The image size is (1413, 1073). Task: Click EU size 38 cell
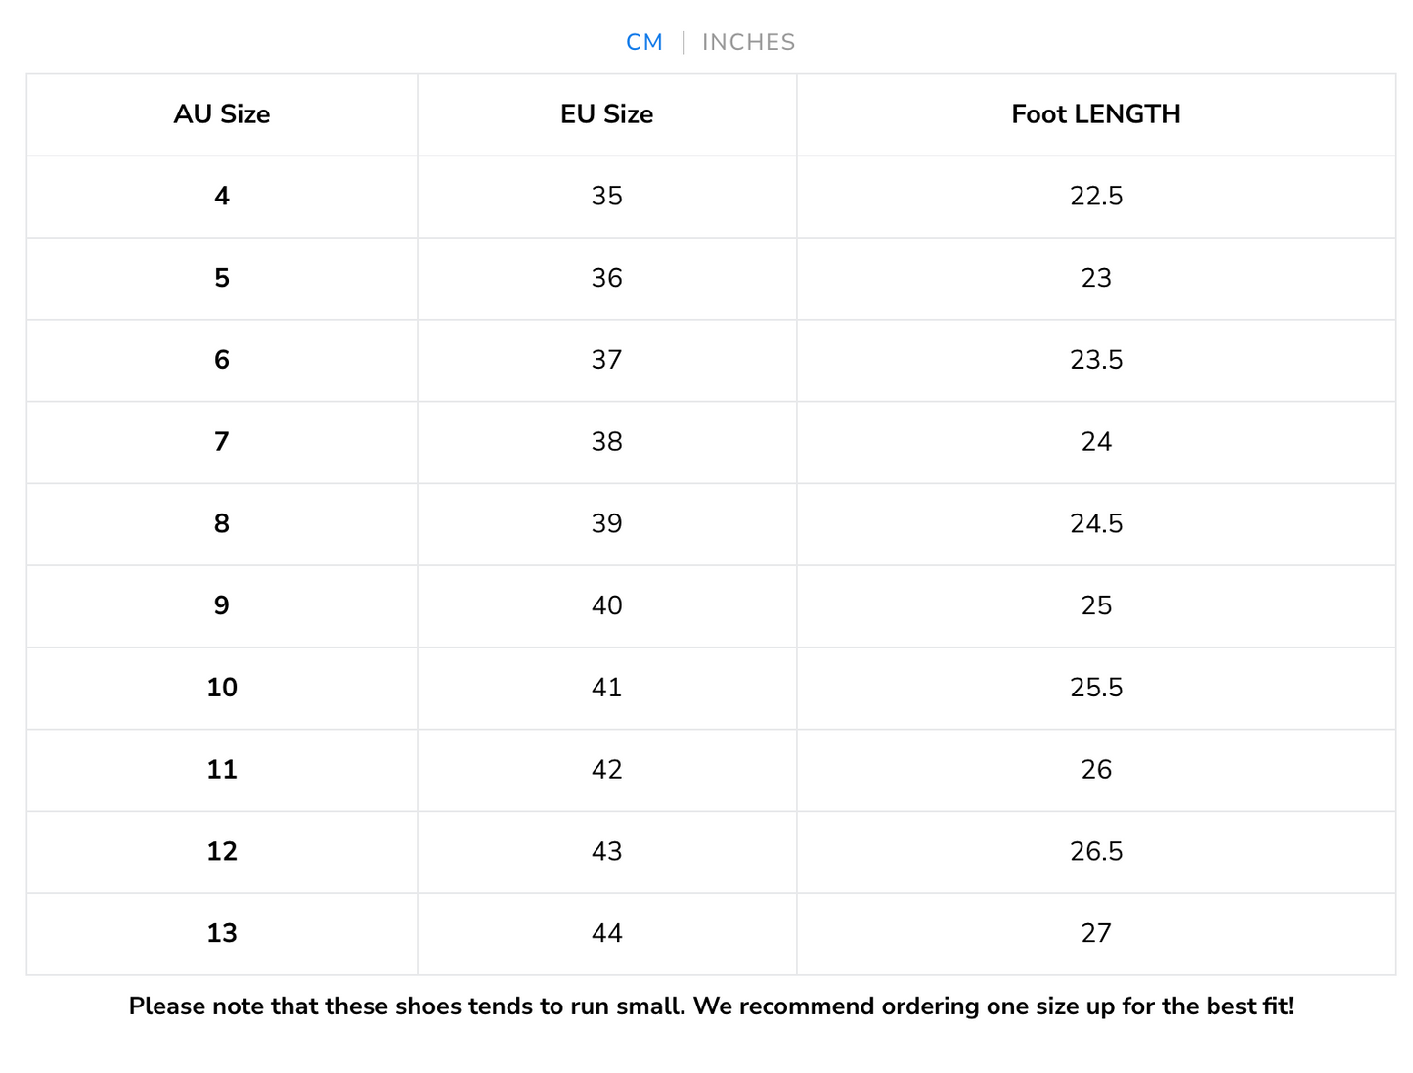pos(606,442)
